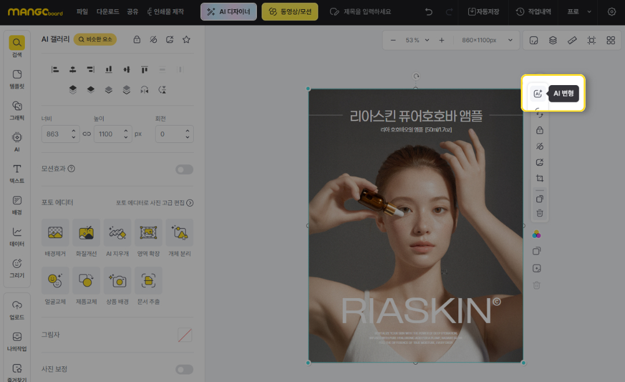Image resolution: width=625 pixels, height=382 pixels.
Task: Click the trash icon in floating toolbar
Action: tap(539, 213)
